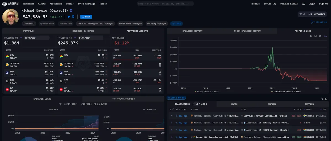Click the Private Labels link

click(x=289, y=4)
